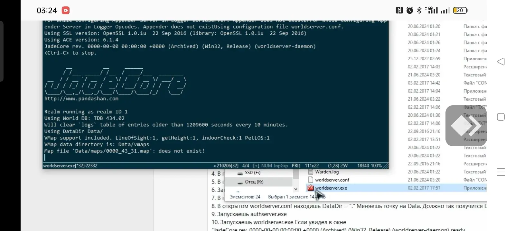Screen dimensions: 515x231
Task: Click the console text cursor on the last line
Action: [x=45, y=158]
